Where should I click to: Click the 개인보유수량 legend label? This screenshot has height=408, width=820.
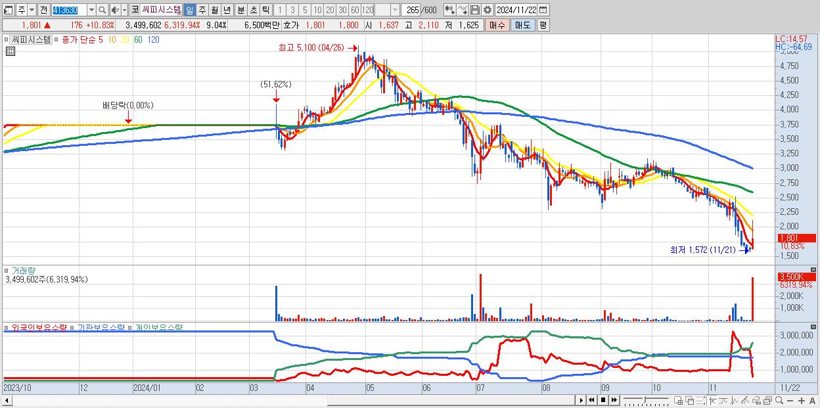[158, 327]
